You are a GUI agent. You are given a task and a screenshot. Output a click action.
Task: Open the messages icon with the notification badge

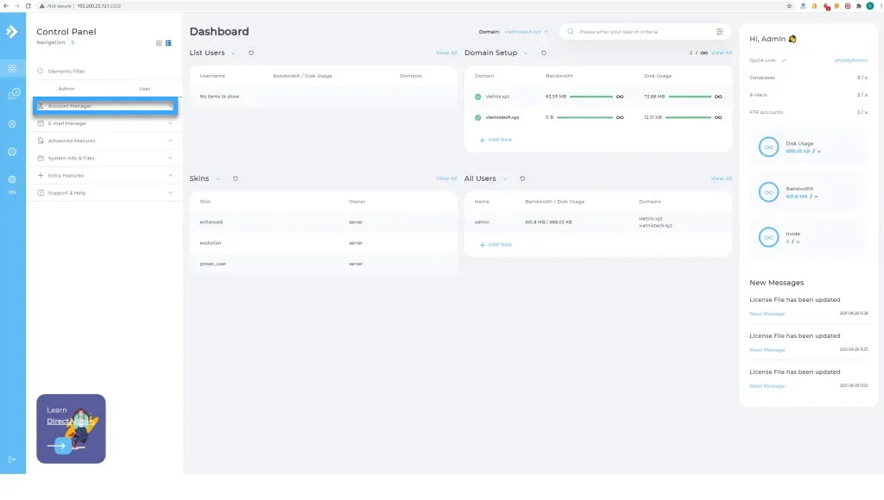(13, 94)
